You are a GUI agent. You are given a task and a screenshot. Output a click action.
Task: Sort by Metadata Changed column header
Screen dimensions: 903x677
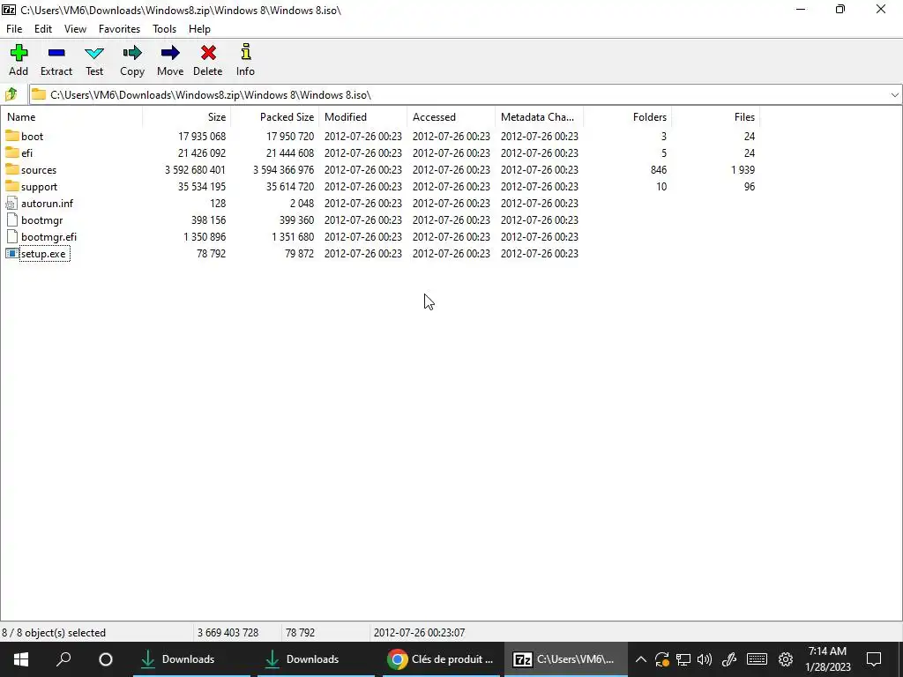539,117
